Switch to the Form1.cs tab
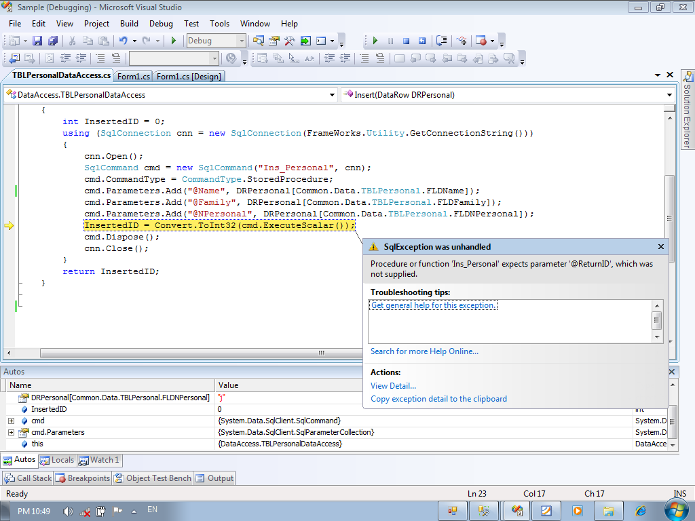This screenshot has width=695, height=521. pyautogui.click(x=134, y=76)
